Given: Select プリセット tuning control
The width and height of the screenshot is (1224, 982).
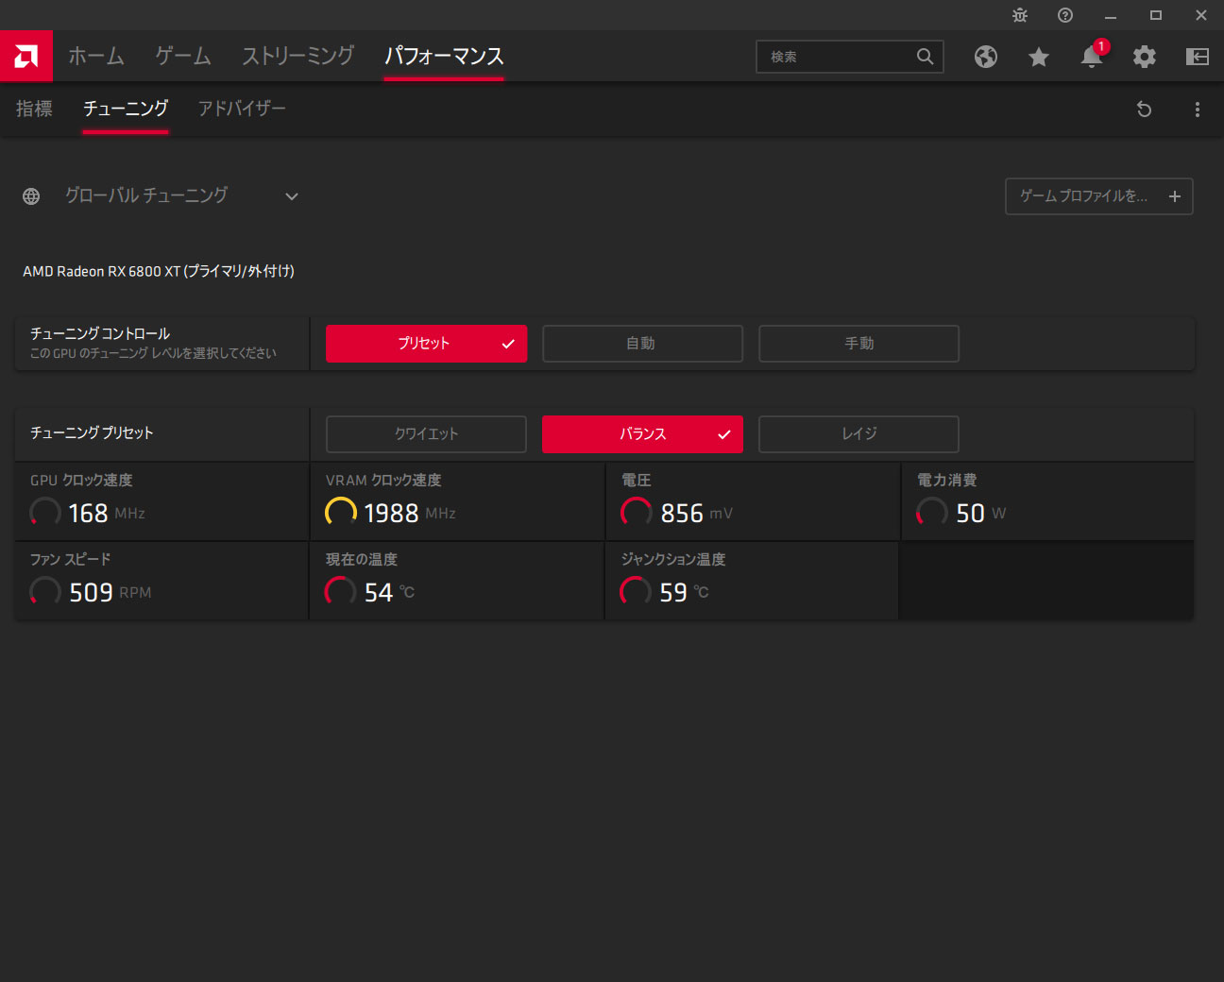Looking at the screenshot, I should click(426, 344).
